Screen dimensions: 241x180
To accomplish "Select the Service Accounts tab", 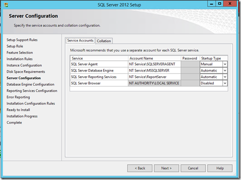I will [x=80, y=40].
